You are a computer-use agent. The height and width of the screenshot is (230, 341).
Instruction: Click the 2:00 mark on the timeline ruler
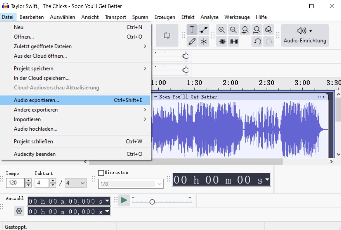tap(230, 83)
